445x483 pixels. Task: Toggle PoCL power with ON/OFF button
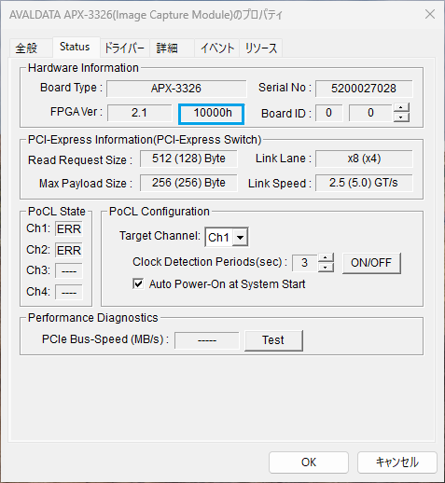[371, 263]
